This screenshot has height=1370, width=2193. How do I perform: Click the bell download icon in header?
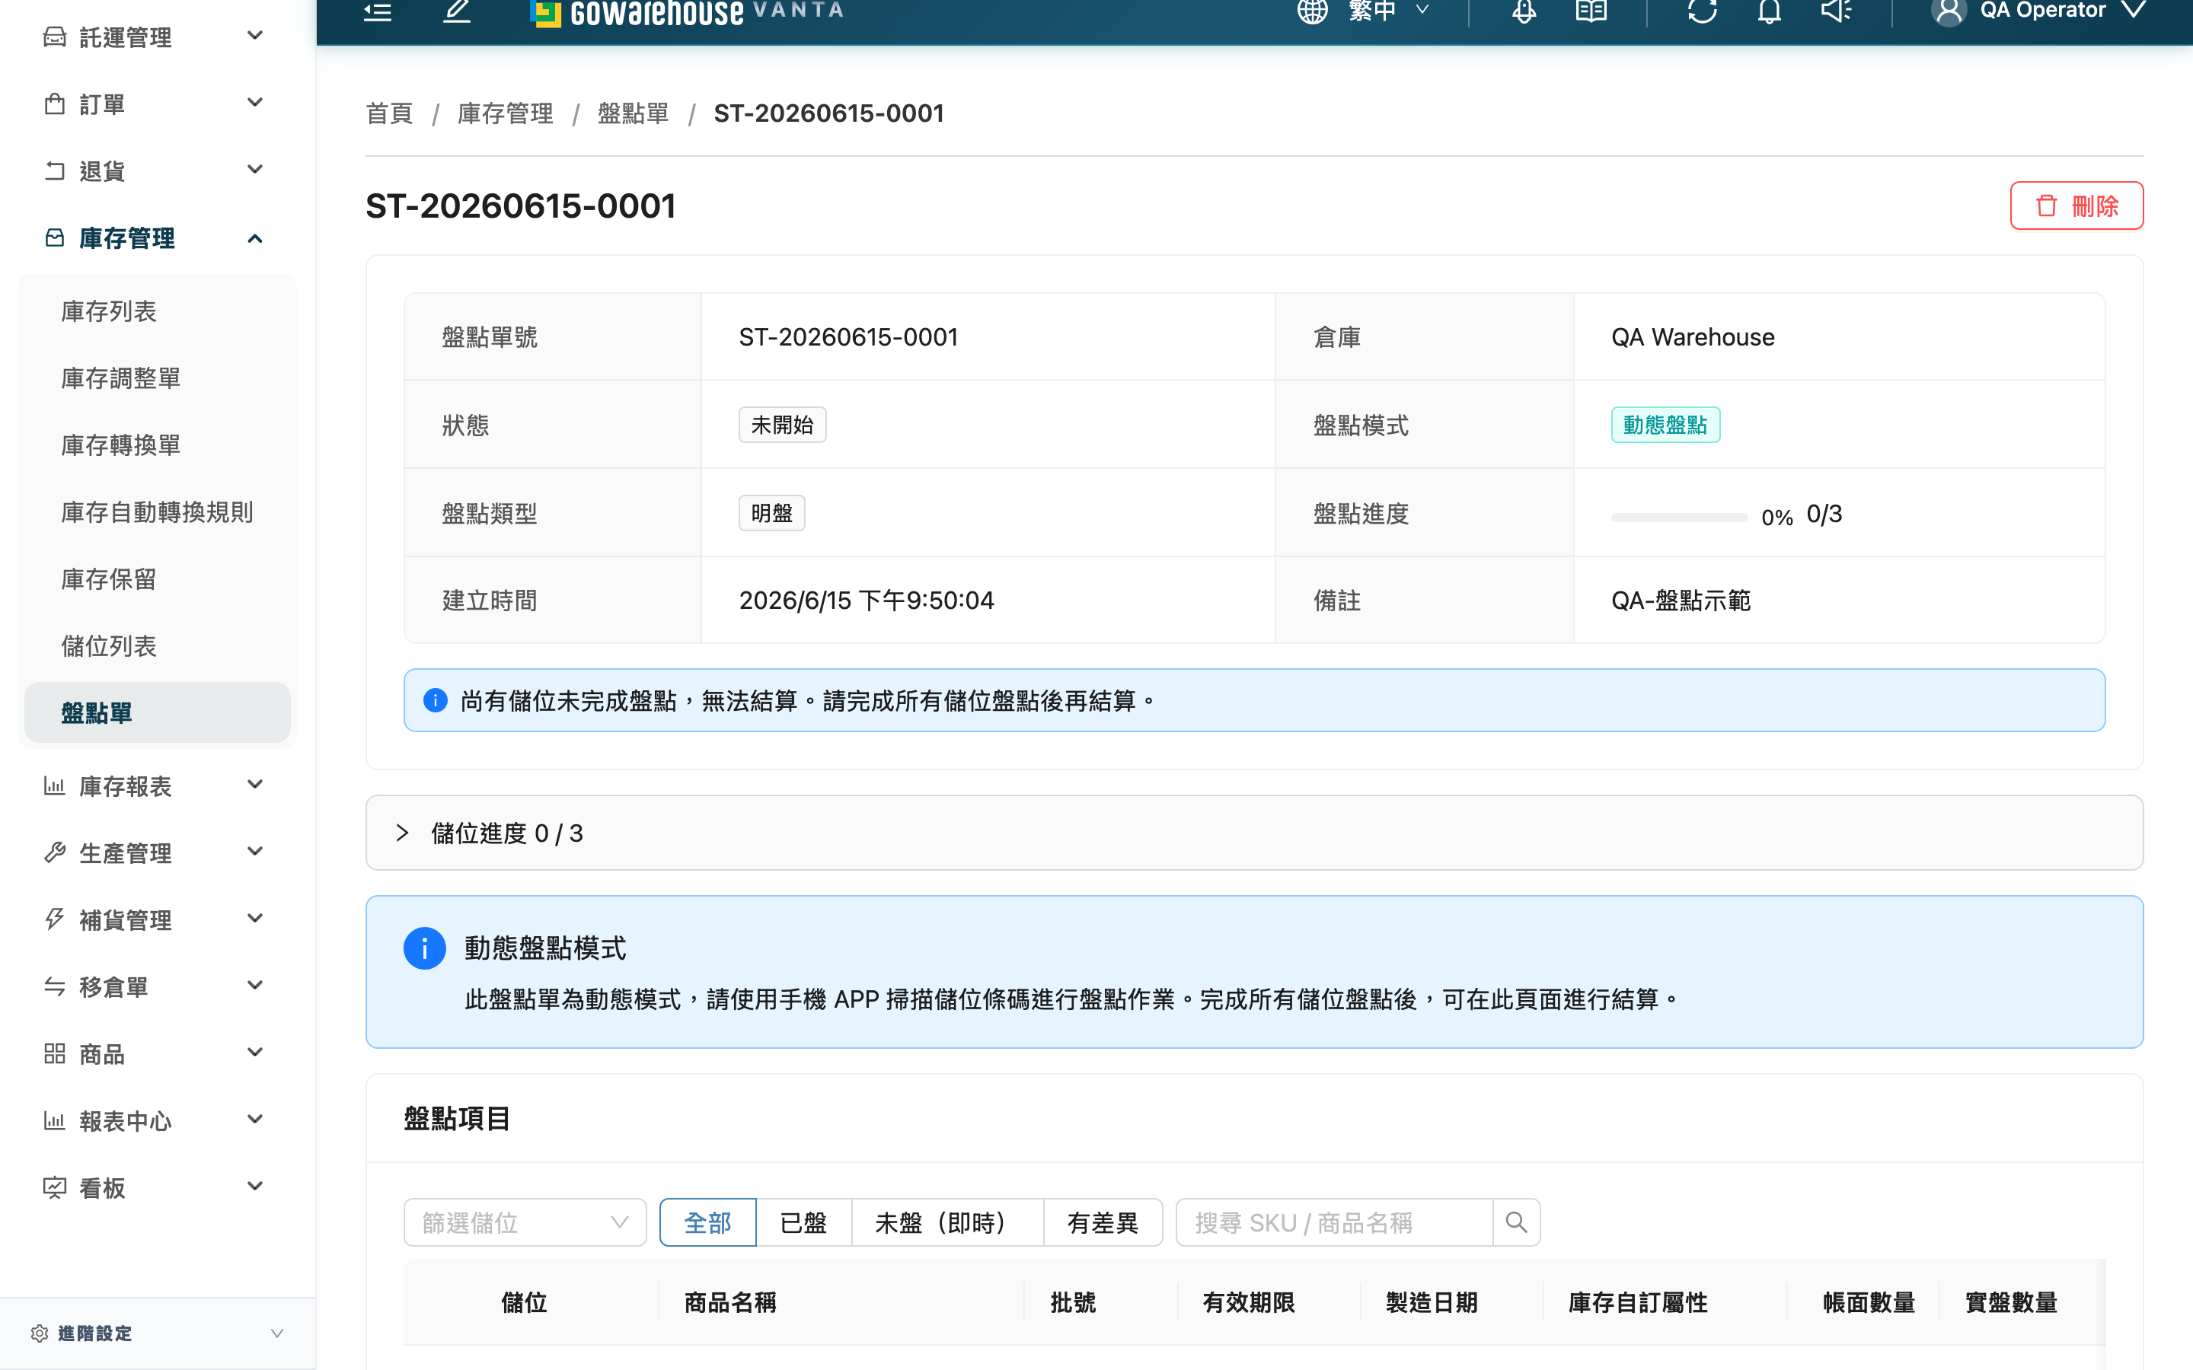[1524, 11]
